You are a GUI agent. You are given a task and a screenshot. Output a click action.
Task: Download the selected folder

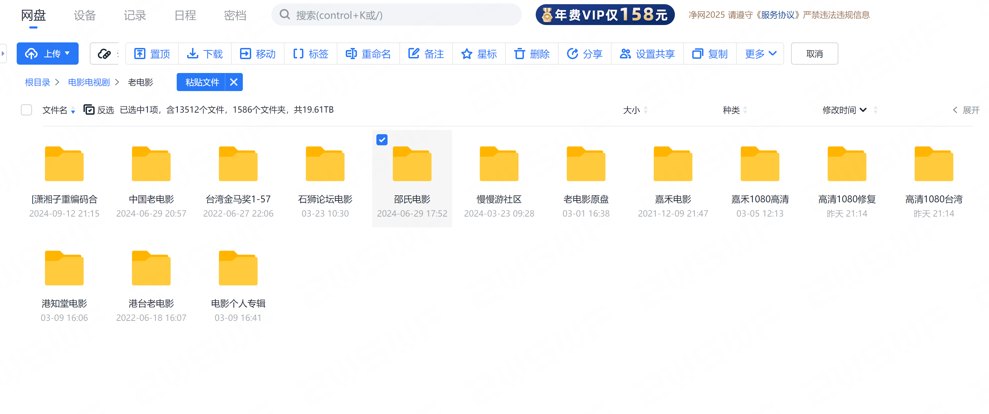[x=205, y=53]
